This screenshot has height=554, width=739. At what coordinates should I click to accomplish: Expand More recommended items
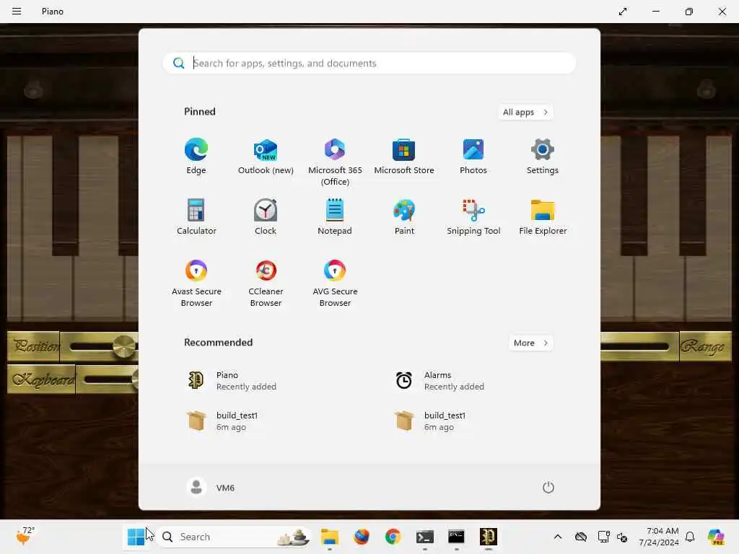click(531, 343)
